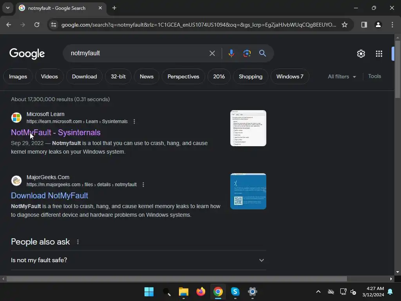
Task: Open Google quick settings gear
Action: 361,54
